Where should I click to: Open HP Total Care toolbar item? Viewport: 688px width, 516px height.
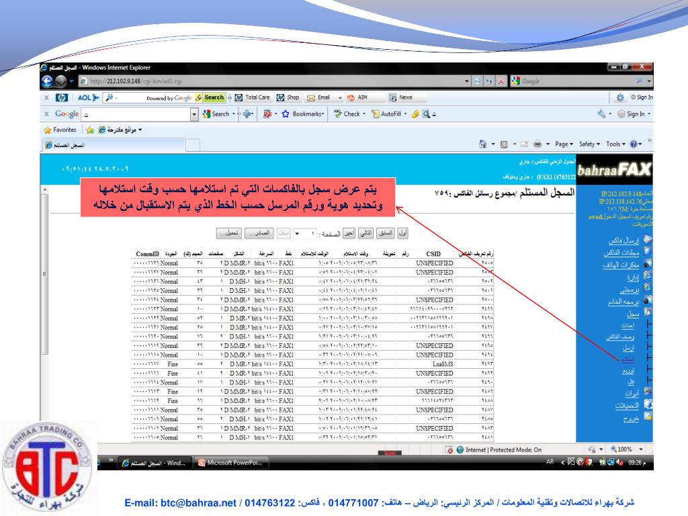pyautogui.click(x=253, y=97)
